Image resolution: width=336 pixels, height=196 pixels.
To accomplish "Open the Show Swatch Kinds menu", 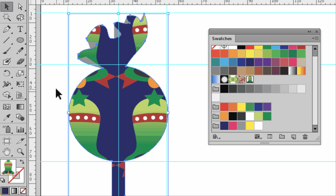I will click(x=258, y=137).
